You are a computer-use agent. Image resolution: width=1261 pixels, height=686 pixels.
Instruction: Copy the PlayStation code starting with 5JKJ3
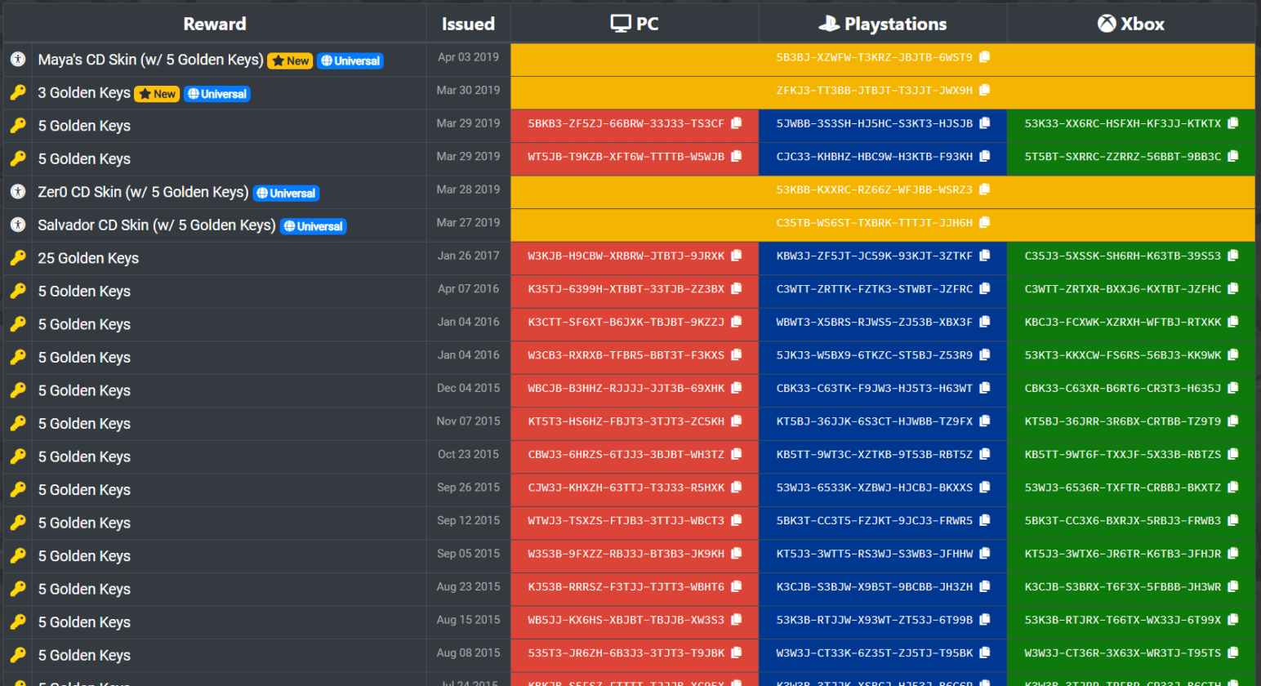[x=985, y=354]
